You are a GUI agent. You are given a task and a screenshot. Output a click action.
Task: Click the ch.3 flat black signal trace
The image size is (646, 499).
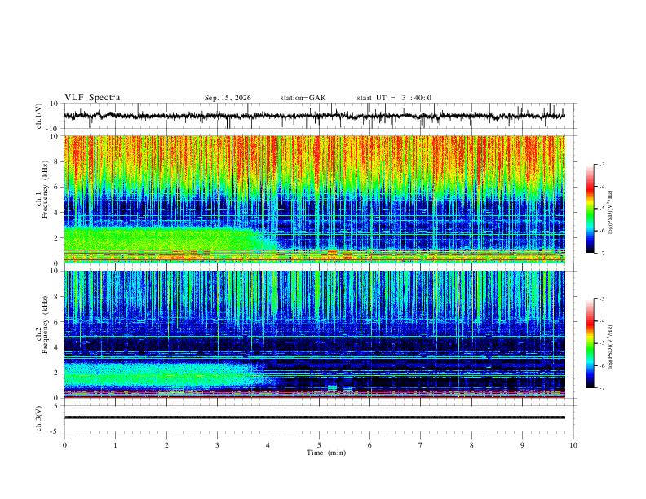click(315, 417)
